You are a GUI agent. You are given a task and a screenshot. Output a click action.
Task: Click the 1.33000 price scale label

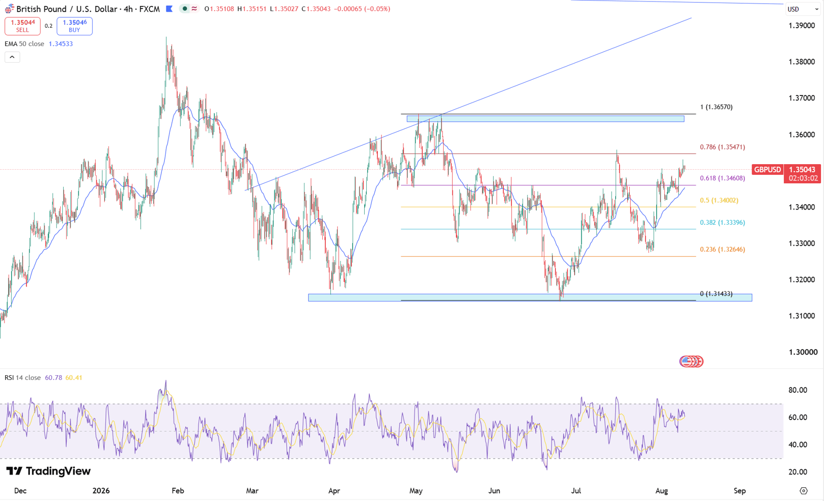[802, 243]
